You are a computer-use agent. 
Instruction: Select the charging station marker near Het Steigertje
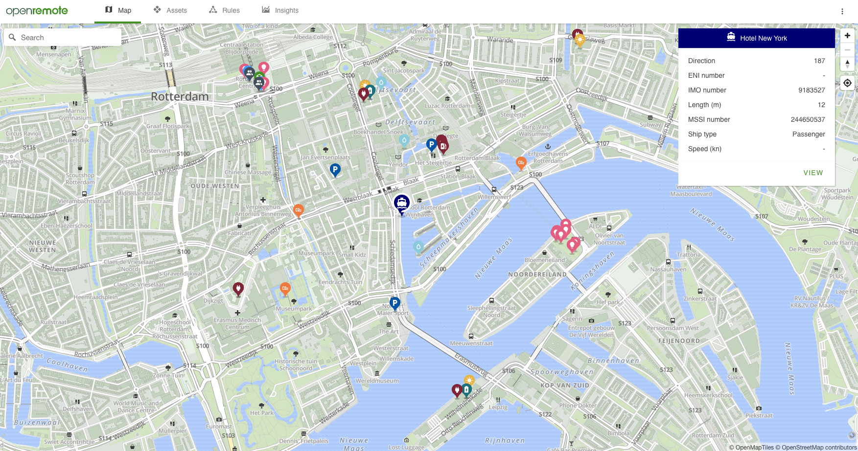pos(443,146)
